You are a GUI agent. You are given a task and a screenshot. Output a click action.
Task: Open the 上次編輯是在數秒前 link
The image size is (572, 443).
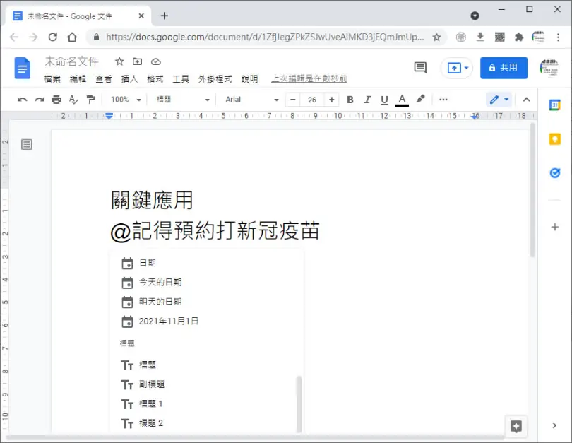(x=309, y=79)
